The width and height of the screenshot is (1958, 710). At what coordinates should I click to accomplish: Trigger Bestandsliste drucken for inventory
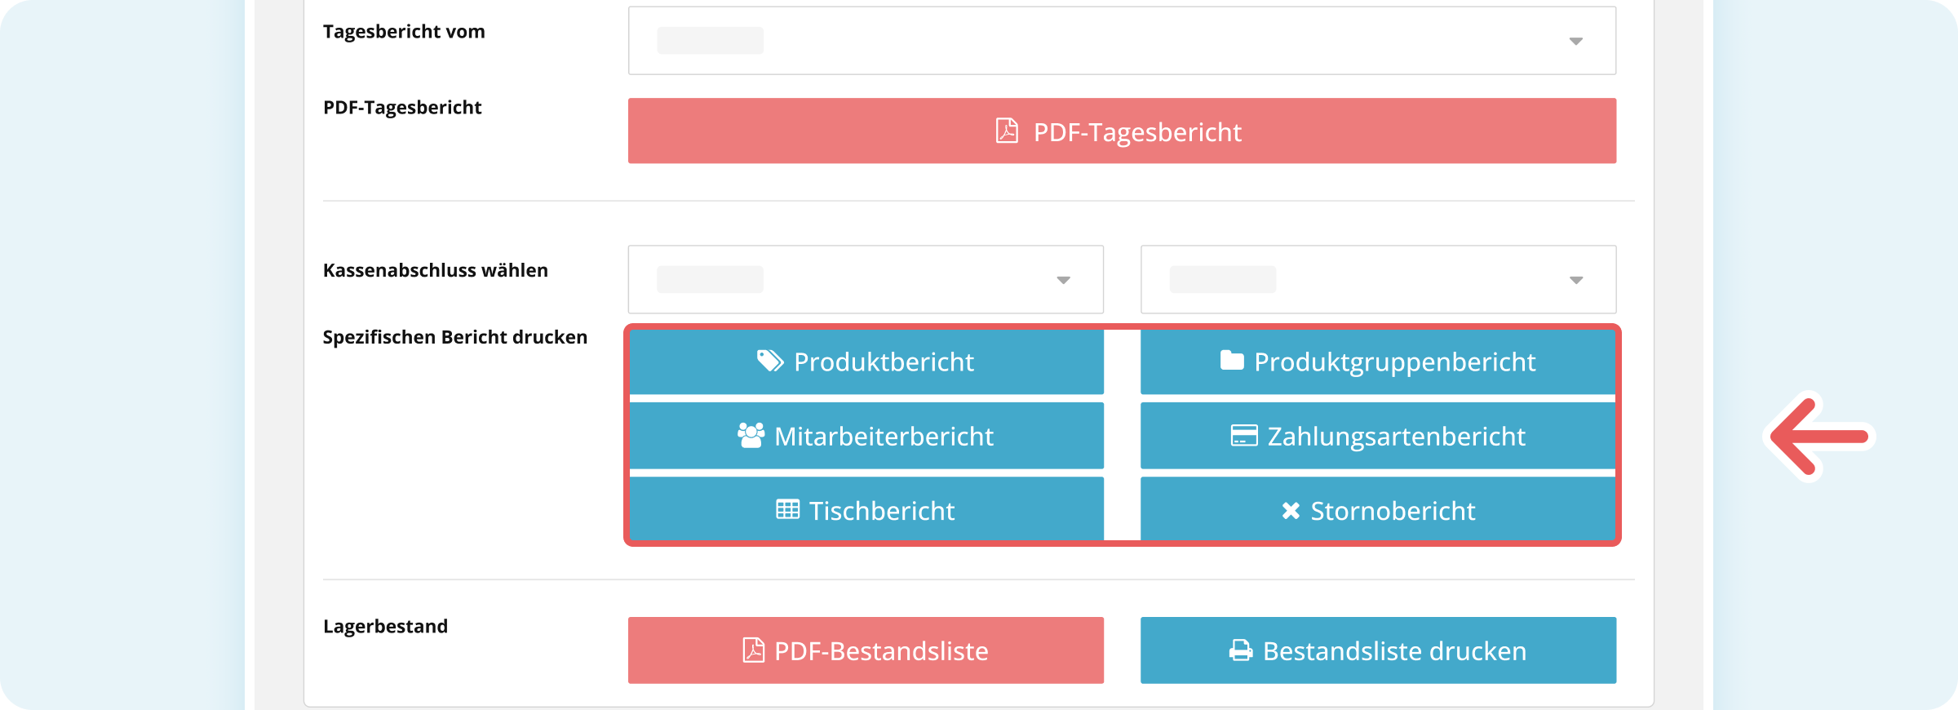[x=1377, y=650]
